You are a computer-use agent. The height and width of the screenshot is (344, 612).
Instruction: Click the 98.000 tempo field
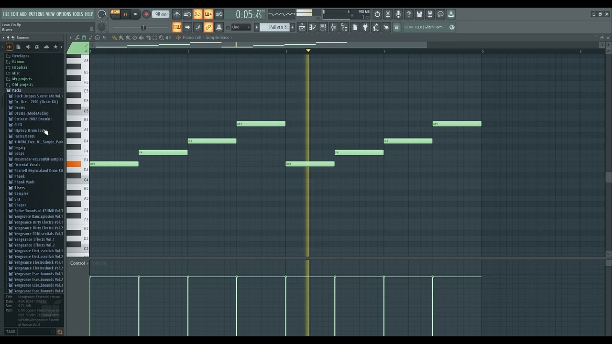(x=161, y=14)
